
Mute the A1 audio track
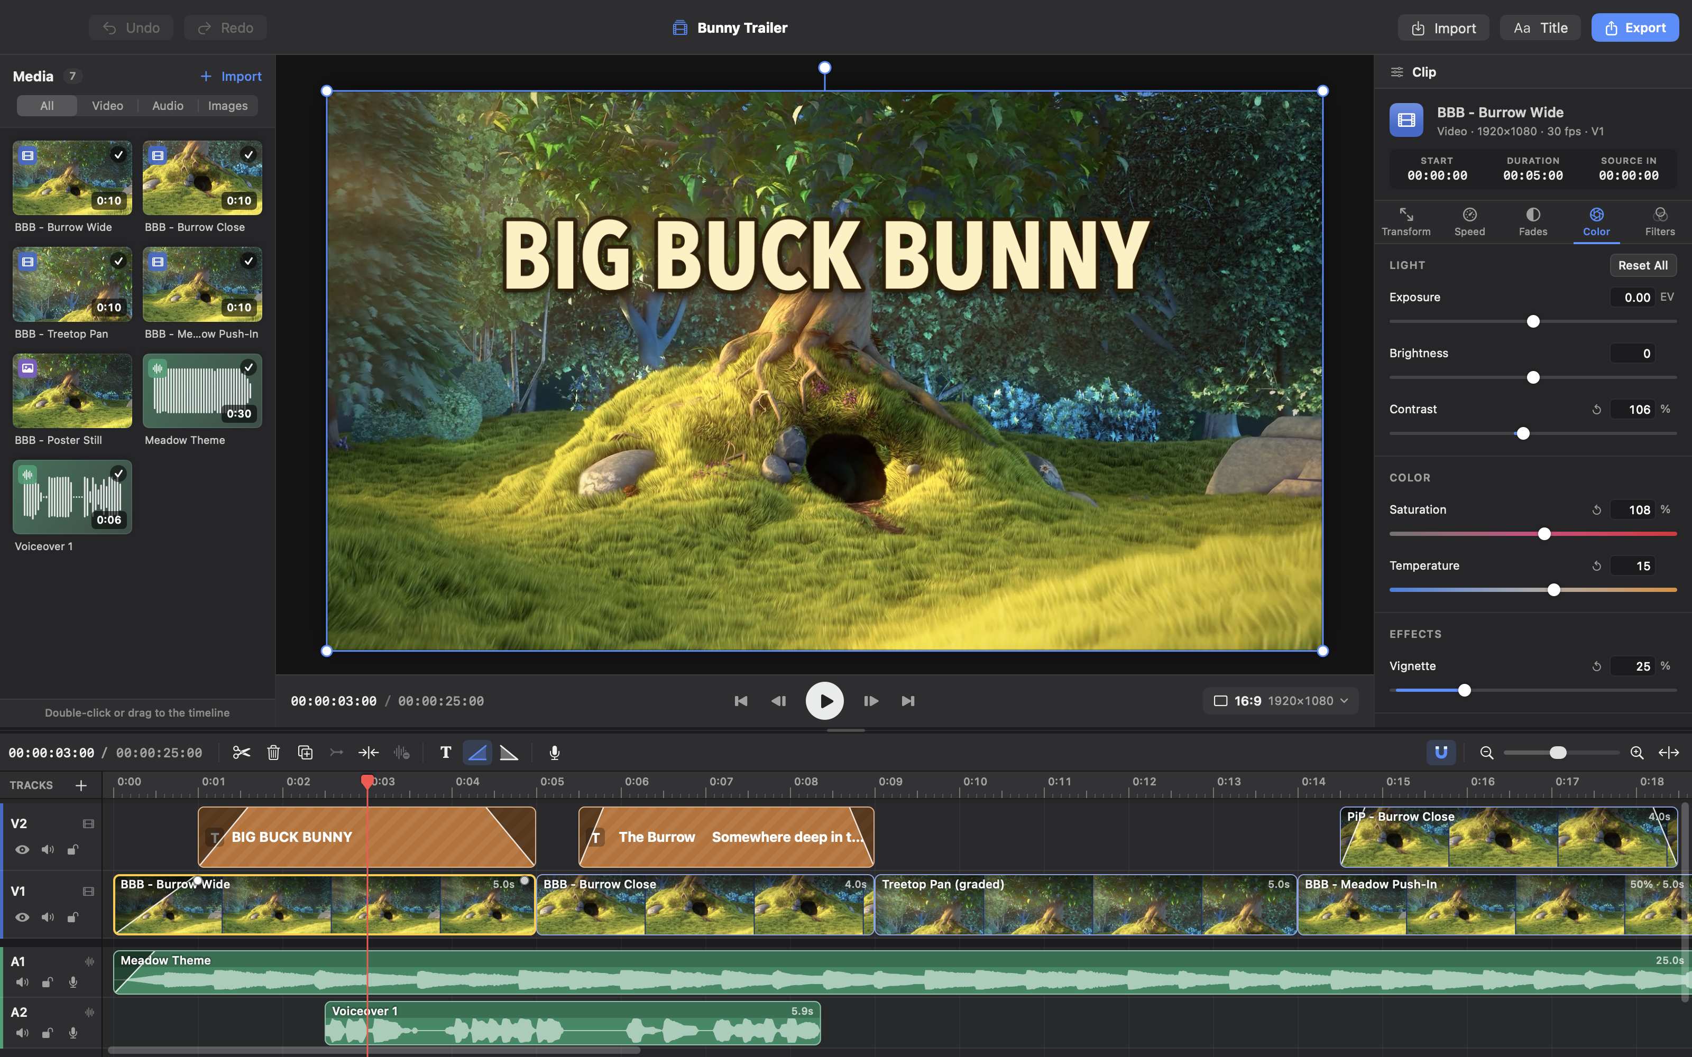[x=22, y=982]
